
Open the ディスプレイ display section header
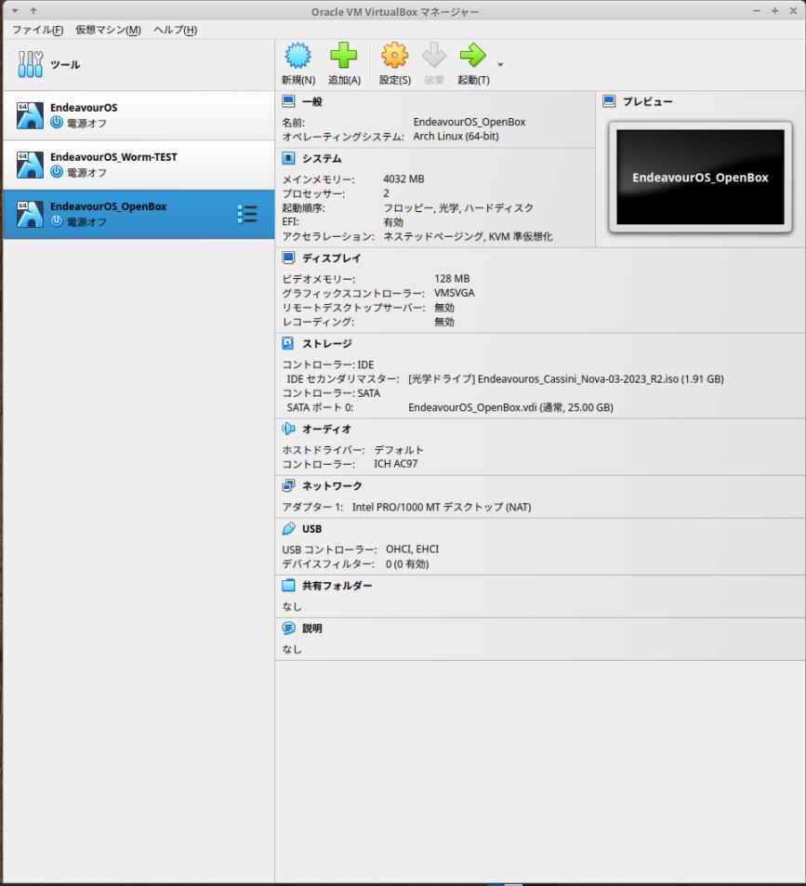pyautogui.click(x=332, y=258)
